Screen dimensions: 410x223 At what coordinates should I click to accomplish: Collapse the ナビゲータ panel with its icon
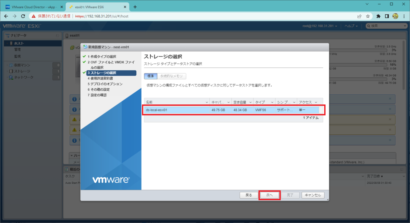[x=57, y=36]
